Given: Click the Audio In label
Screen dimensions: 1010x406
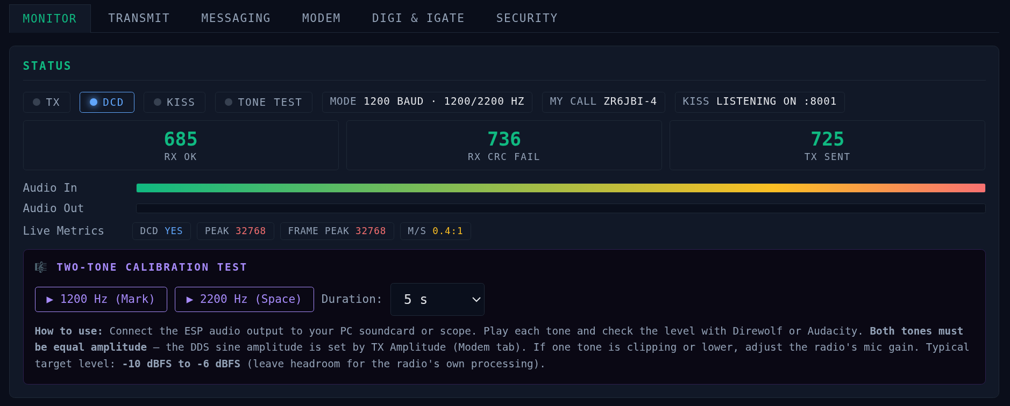Looking at the screenshot, I should (50, 188).
